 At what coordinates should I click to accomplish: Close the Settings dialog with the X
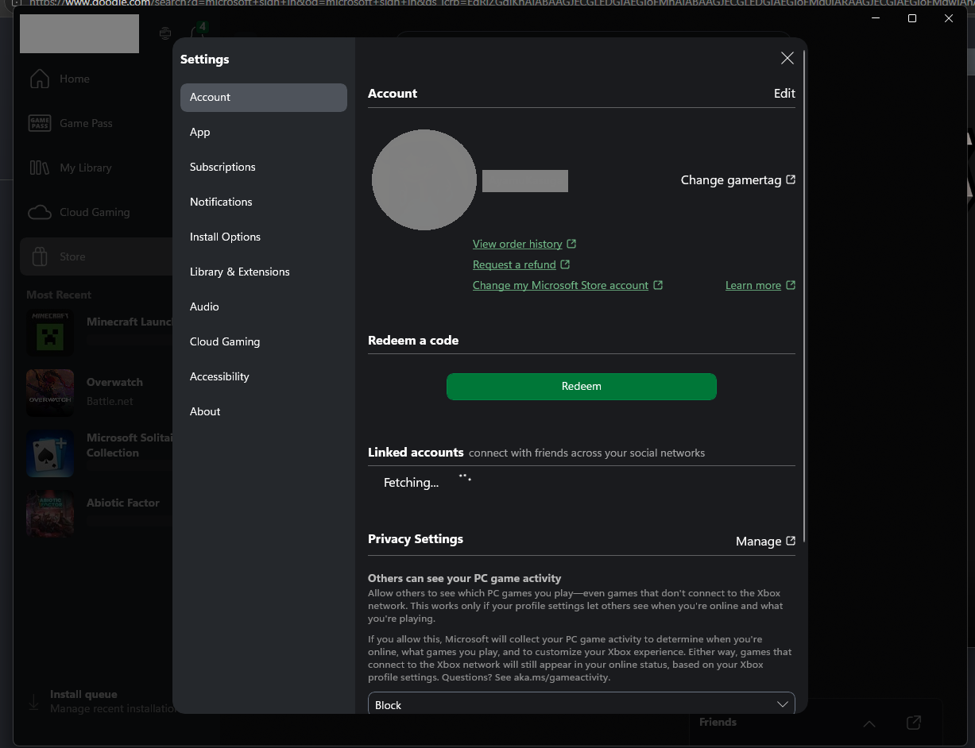(787, 58)
